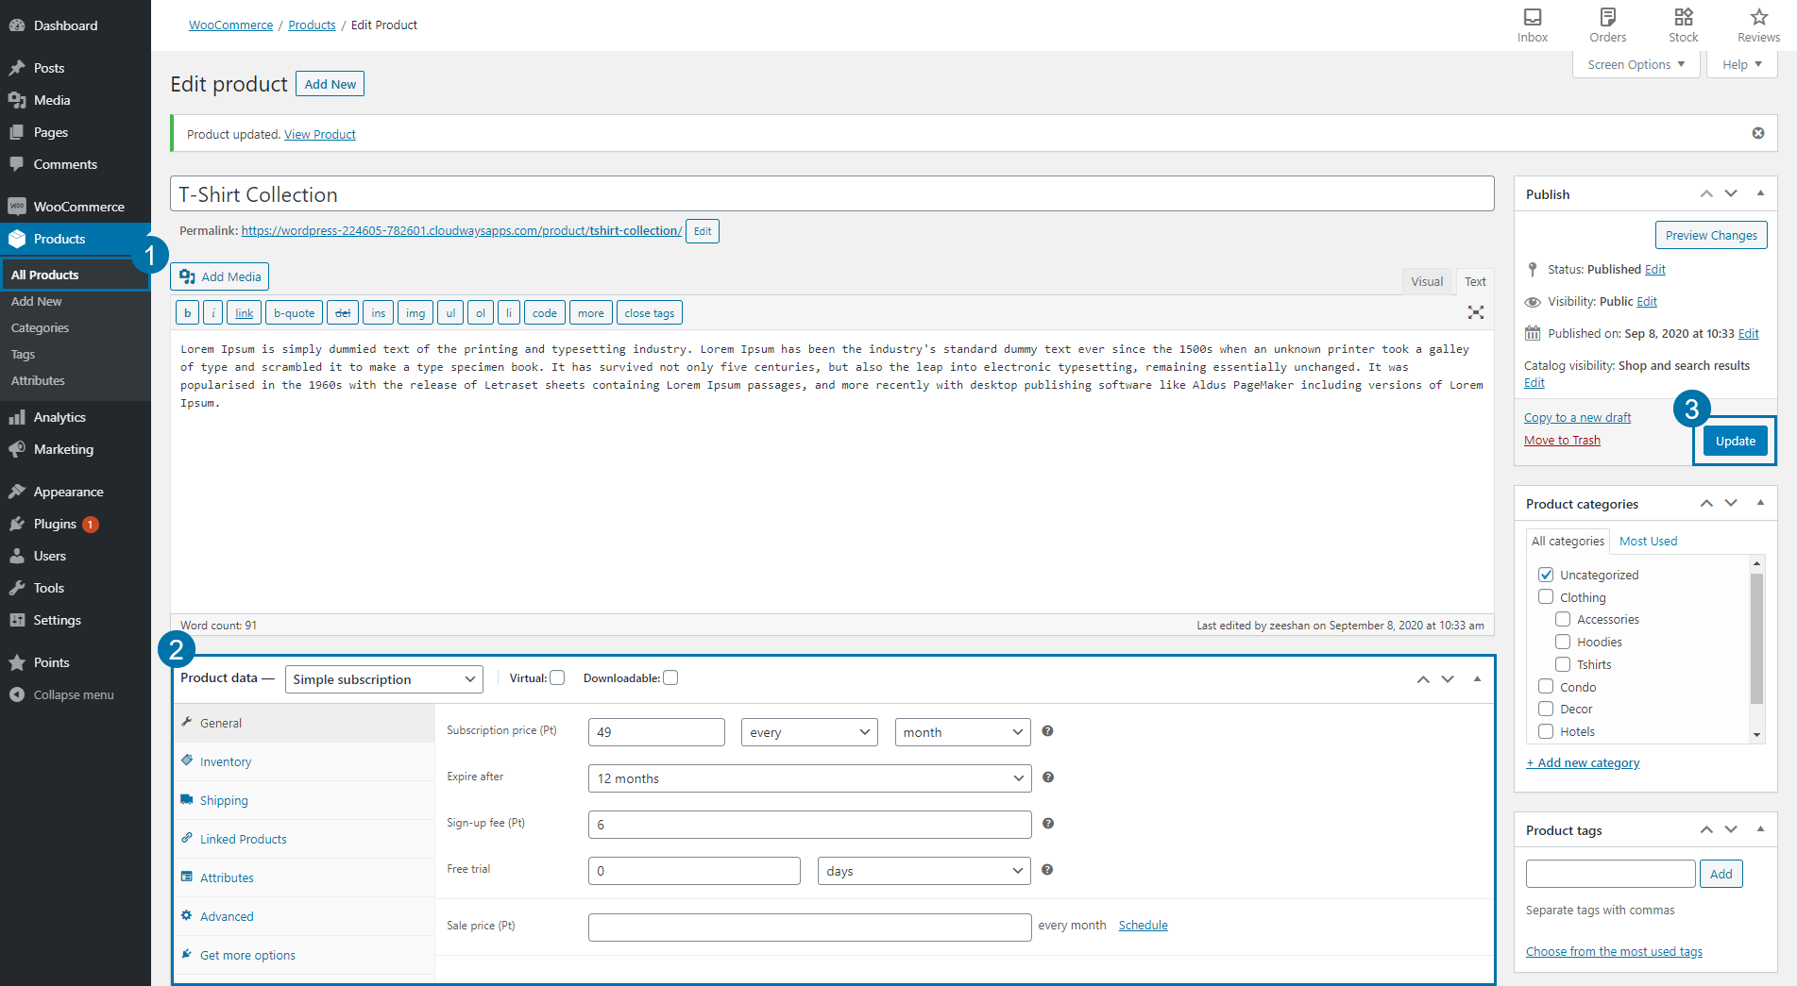Move Product data panel up arrow
The width and height of the screenshot is (1797, 986).
click(x=1423, y=679)
